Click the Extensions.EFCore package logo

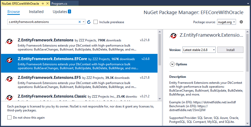coord(9,60)
